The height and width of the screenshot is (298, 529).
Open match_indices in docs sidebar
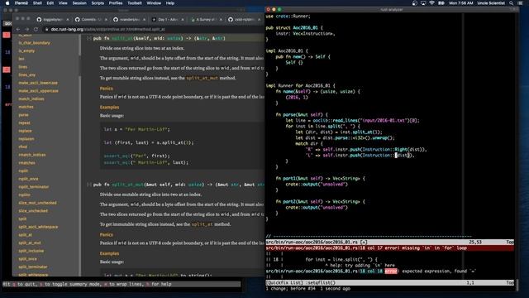[x=31, y=99]
